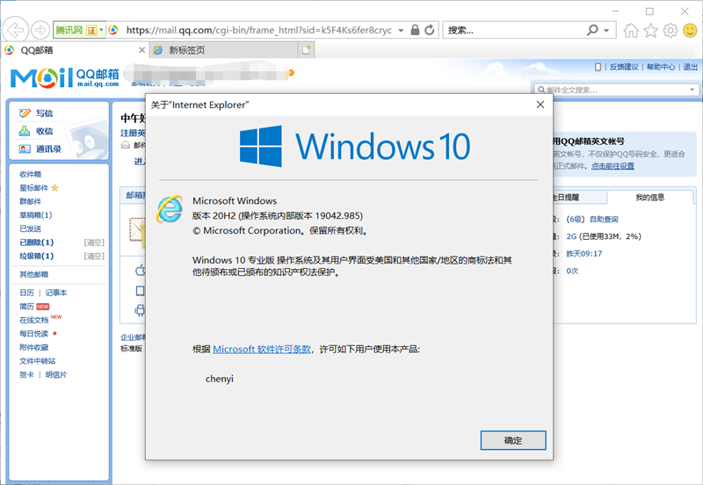Screen dimensions: 703x485
Task: Click the refresh page icon in address bar
Action: tap(430, 30)
